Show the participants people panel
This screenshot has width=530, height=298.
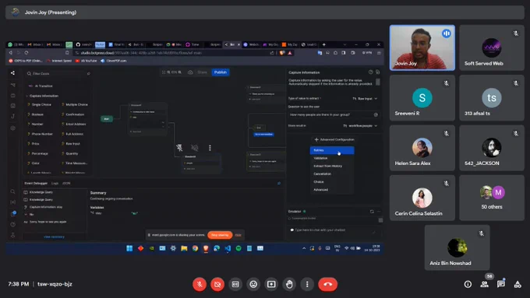pyautogui.click(x=484, y=284)
